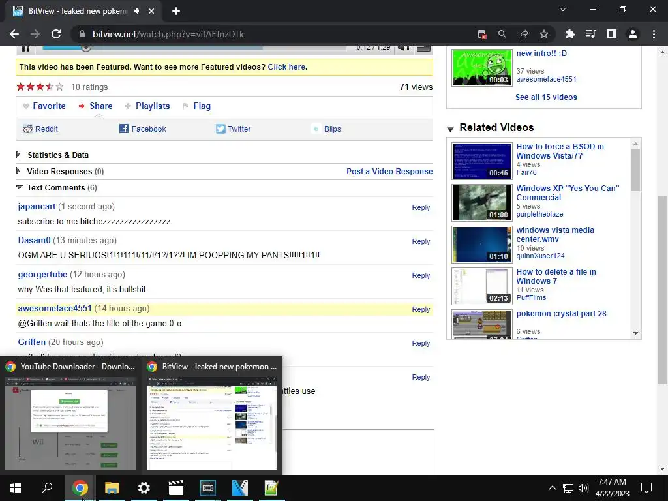
Task: Open Settings gear on the taskbar
Action: (x=144, y=488)
